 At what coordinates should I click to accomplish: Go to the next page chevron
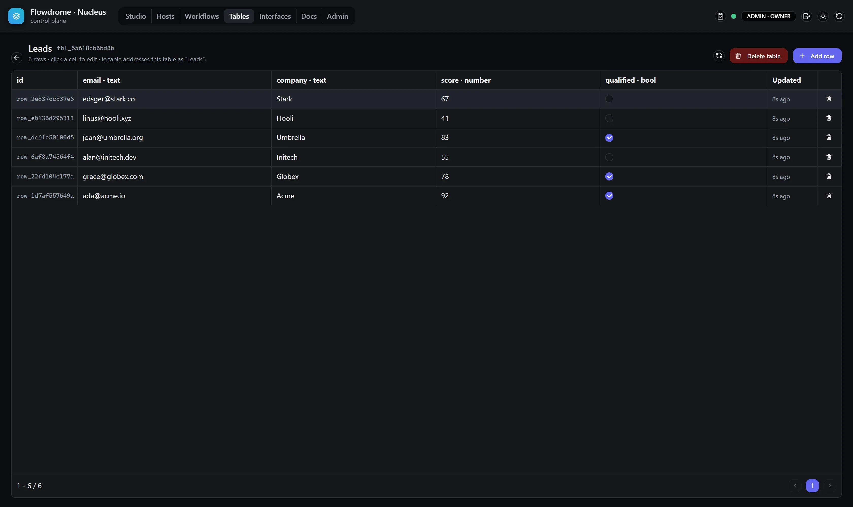pyautogui.click(x=829, y=485)
